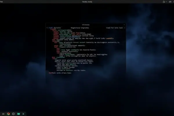Click the gray arrow icon in the dock
The image size is (174, 116).
[3, 114]
